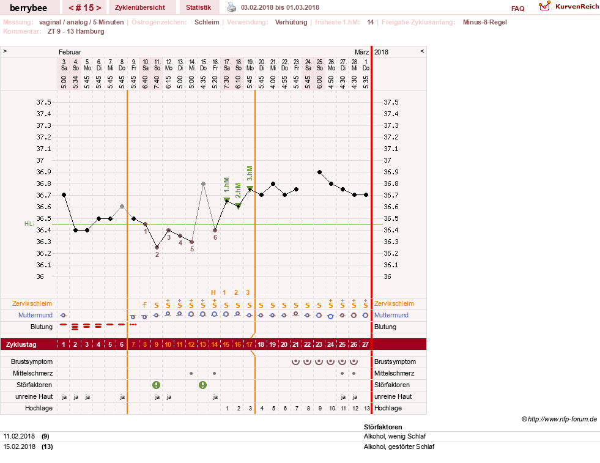The image size is (600, 463).
Task: Click the left Muttermund row label
Action: coord(35,315)
